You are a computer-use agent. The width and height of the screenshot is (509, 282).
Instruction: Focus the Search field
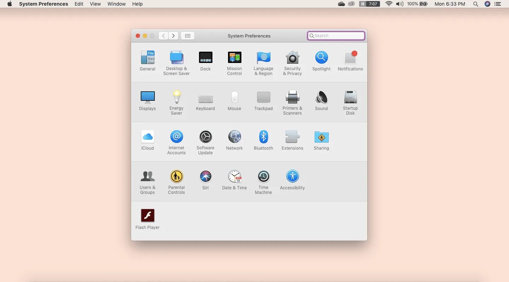pyautogui.click(x=336, y=36)
